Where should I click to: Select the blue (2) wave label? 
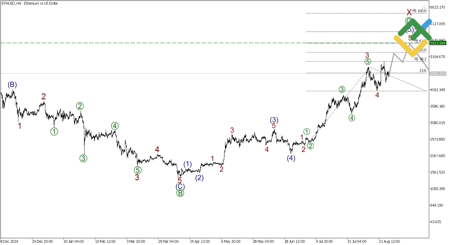tap(199, 178)
